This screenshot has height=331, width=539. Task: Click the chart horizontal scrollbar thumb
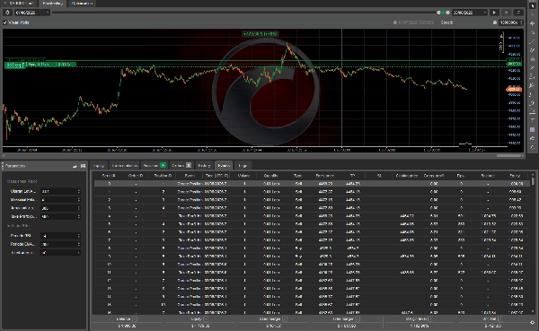(508, 155)
